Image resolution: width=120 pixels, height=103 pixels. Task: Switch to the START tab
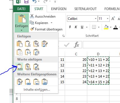tap(39, 9)
